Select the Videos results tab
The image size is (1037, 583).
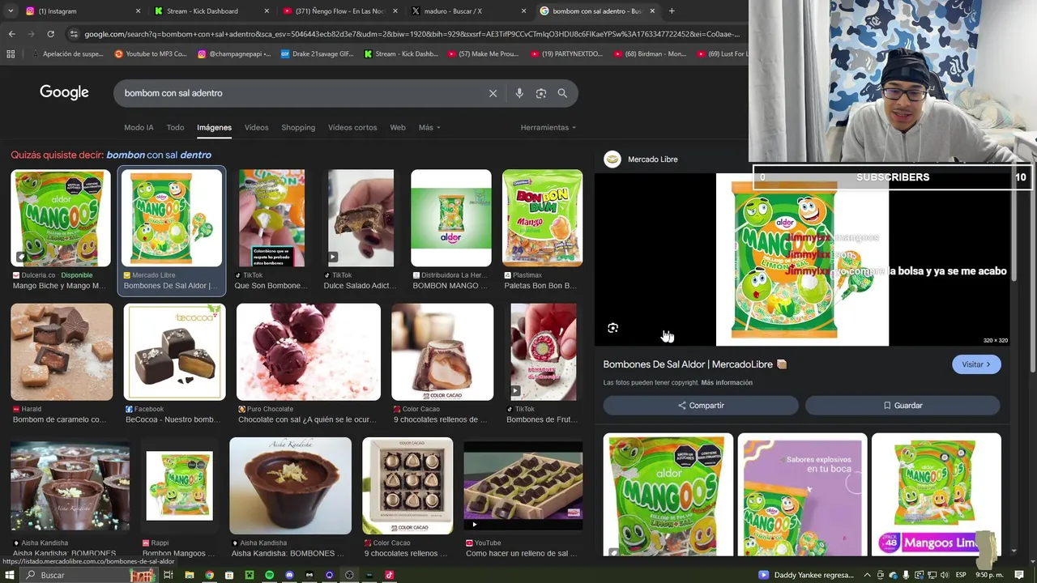coord(256,127)
